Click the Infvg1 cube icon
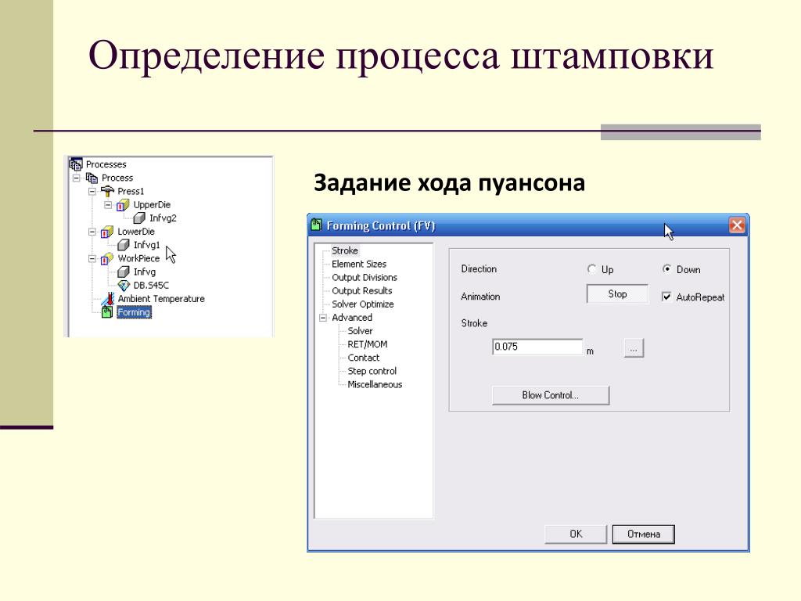Screen dimensions: 801x601 point(123,245)
